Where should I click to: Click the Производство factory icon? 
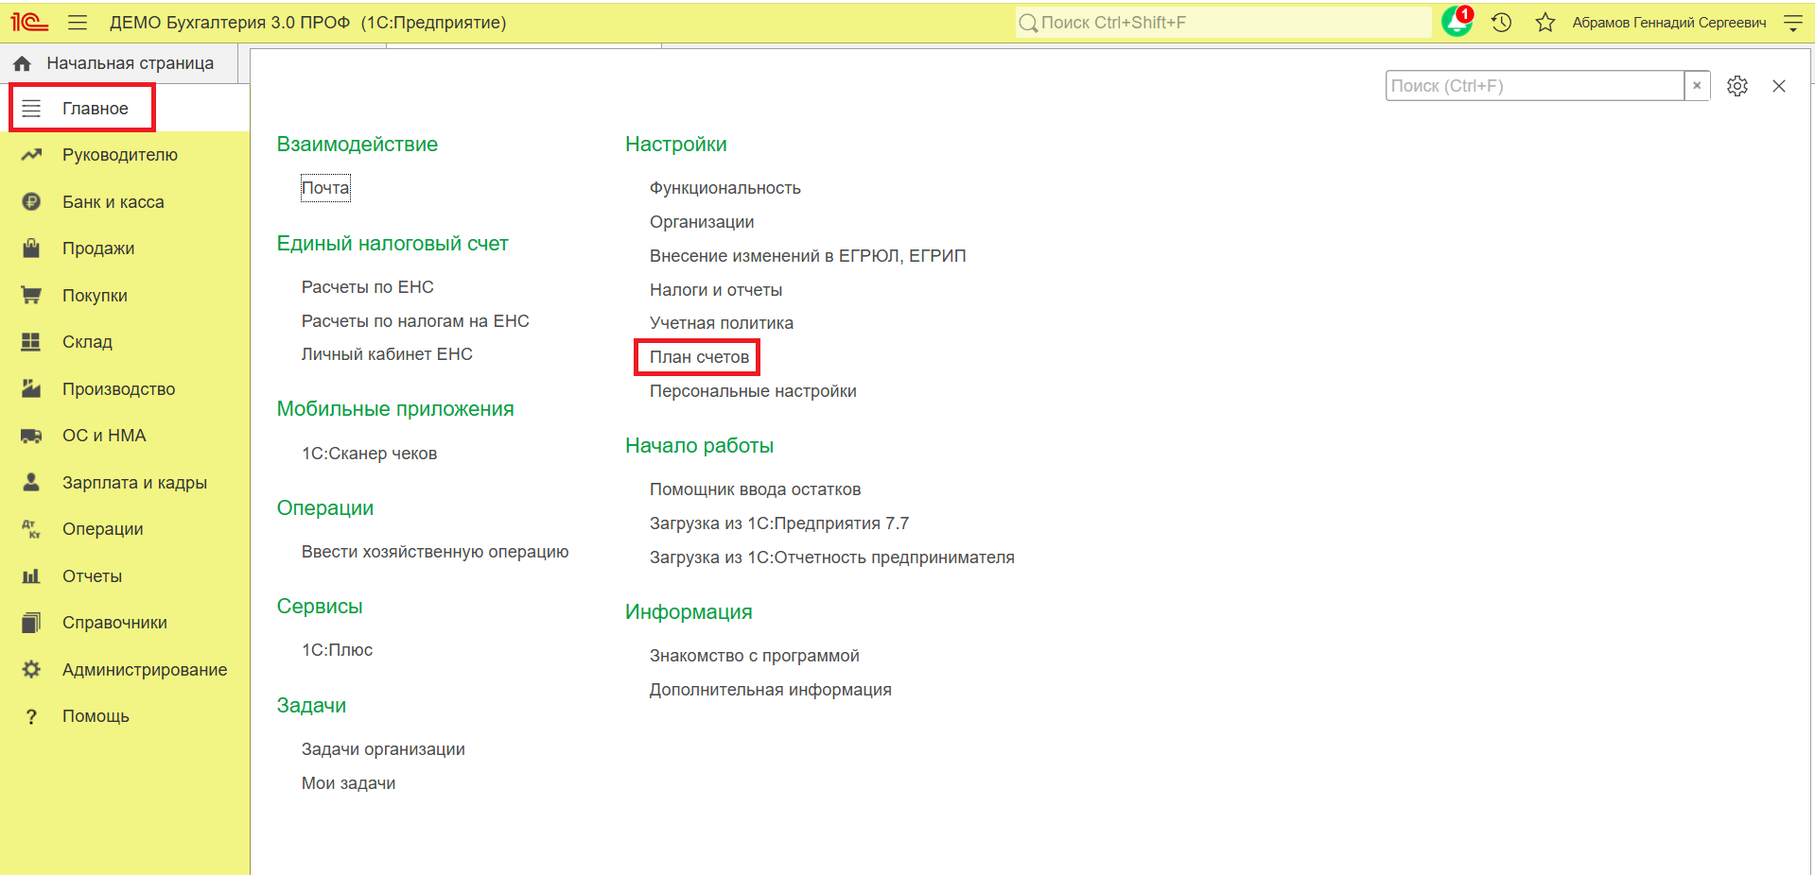point(31,388)
